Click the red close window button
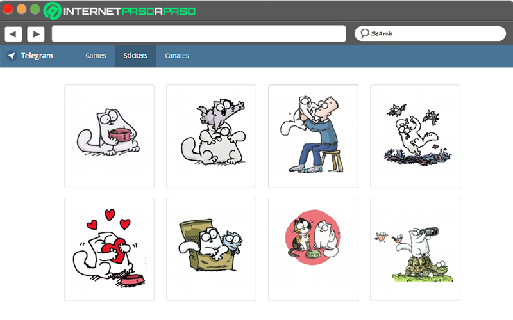 pos(8,9)
